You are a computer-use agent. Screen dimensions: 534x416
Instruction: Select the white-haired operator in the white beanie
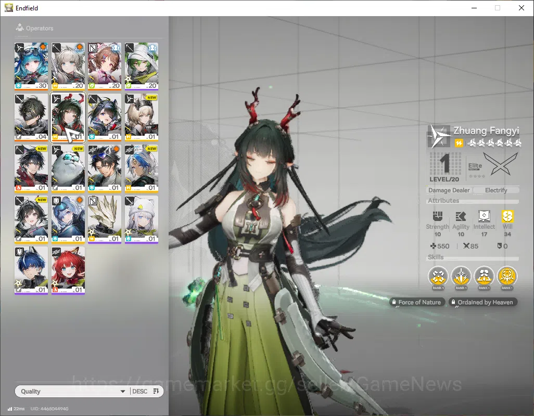click(142, 219)
